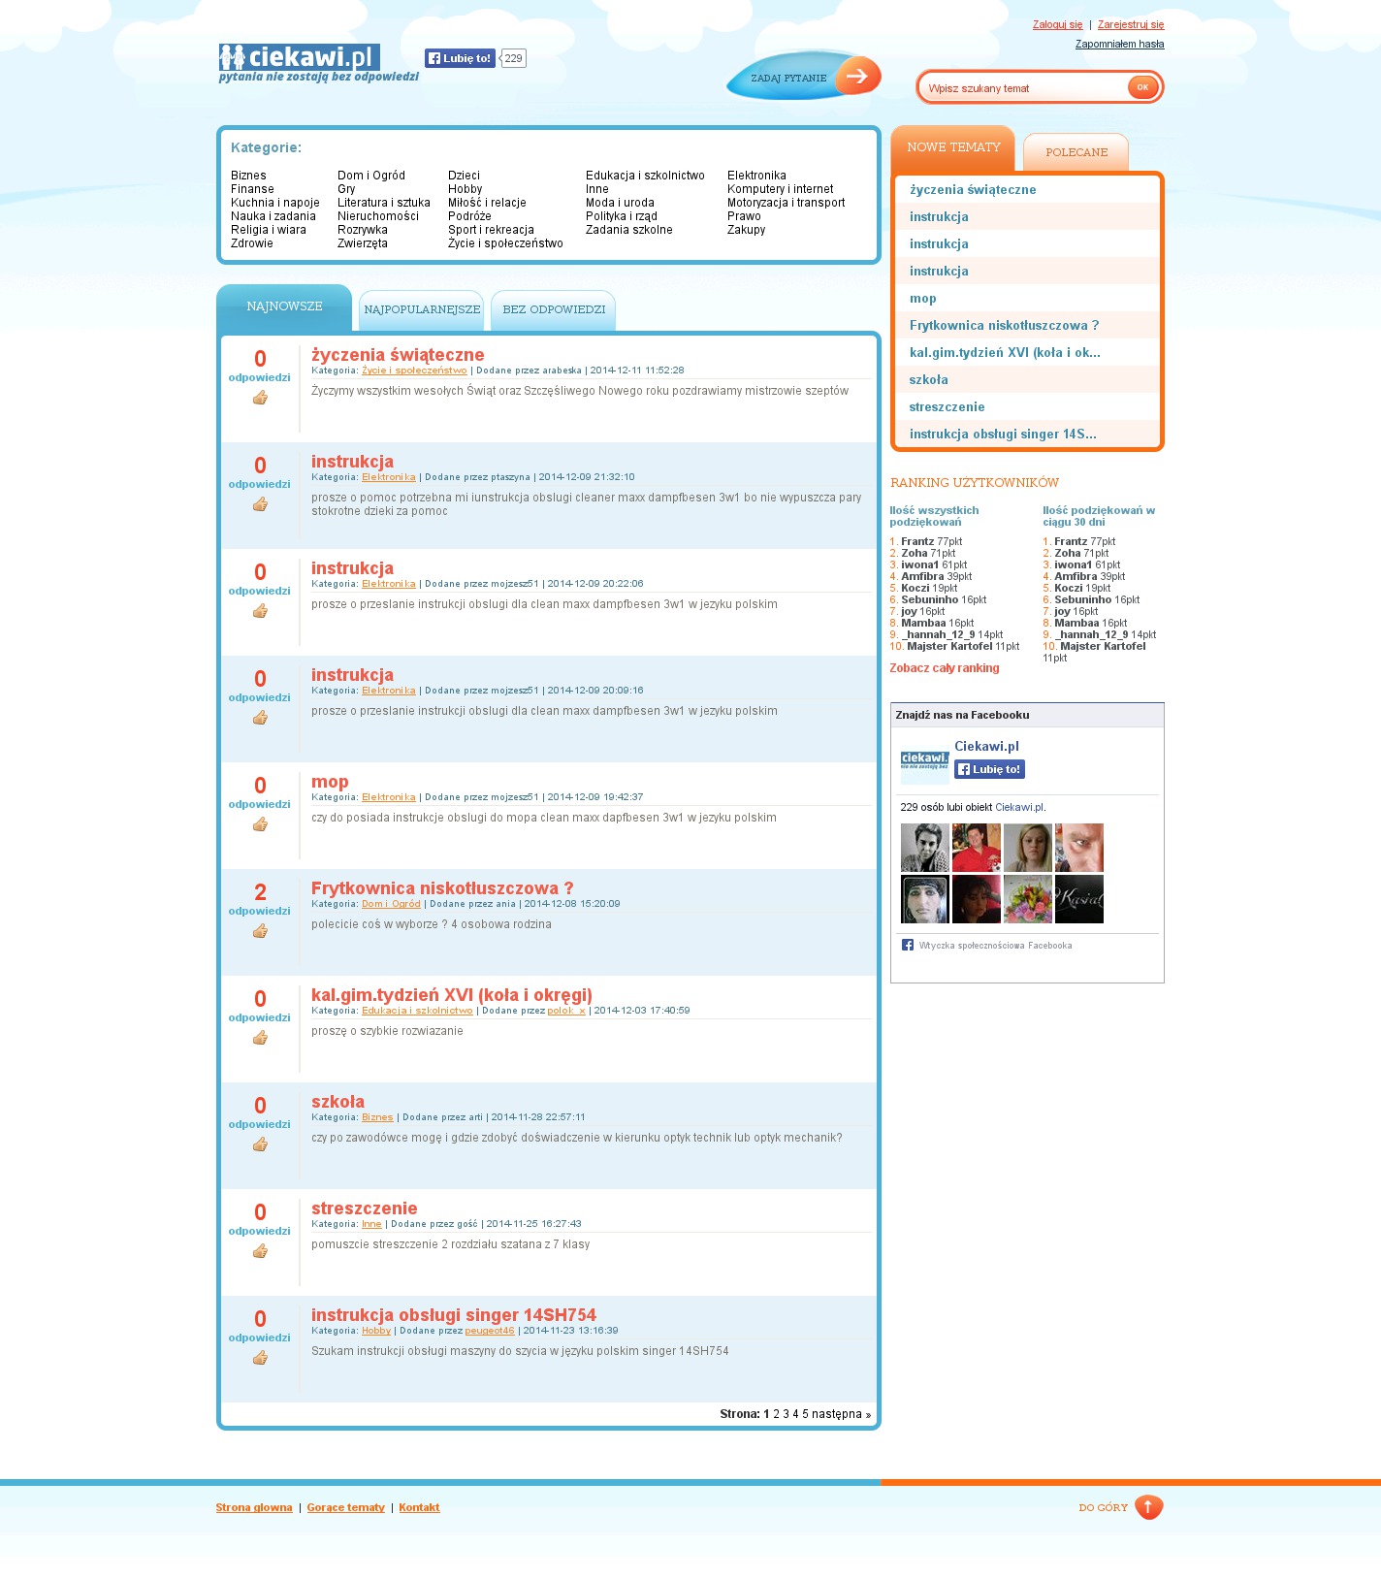Thumbs up the 'życzenia świąteczne' question

(x=260, y=398)
